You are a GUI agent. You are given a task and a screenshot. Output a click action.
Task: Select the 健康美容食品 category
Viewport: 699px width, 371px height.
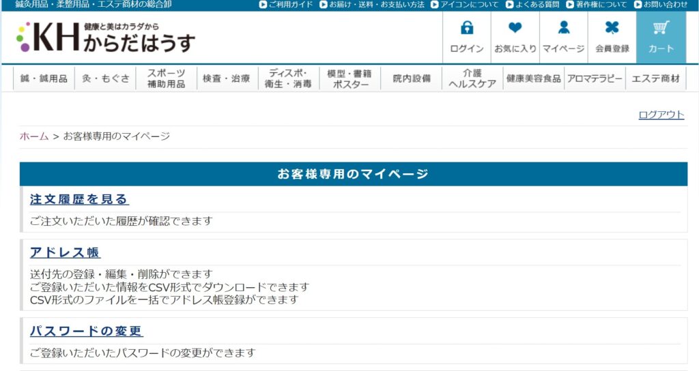coord(533,78)
